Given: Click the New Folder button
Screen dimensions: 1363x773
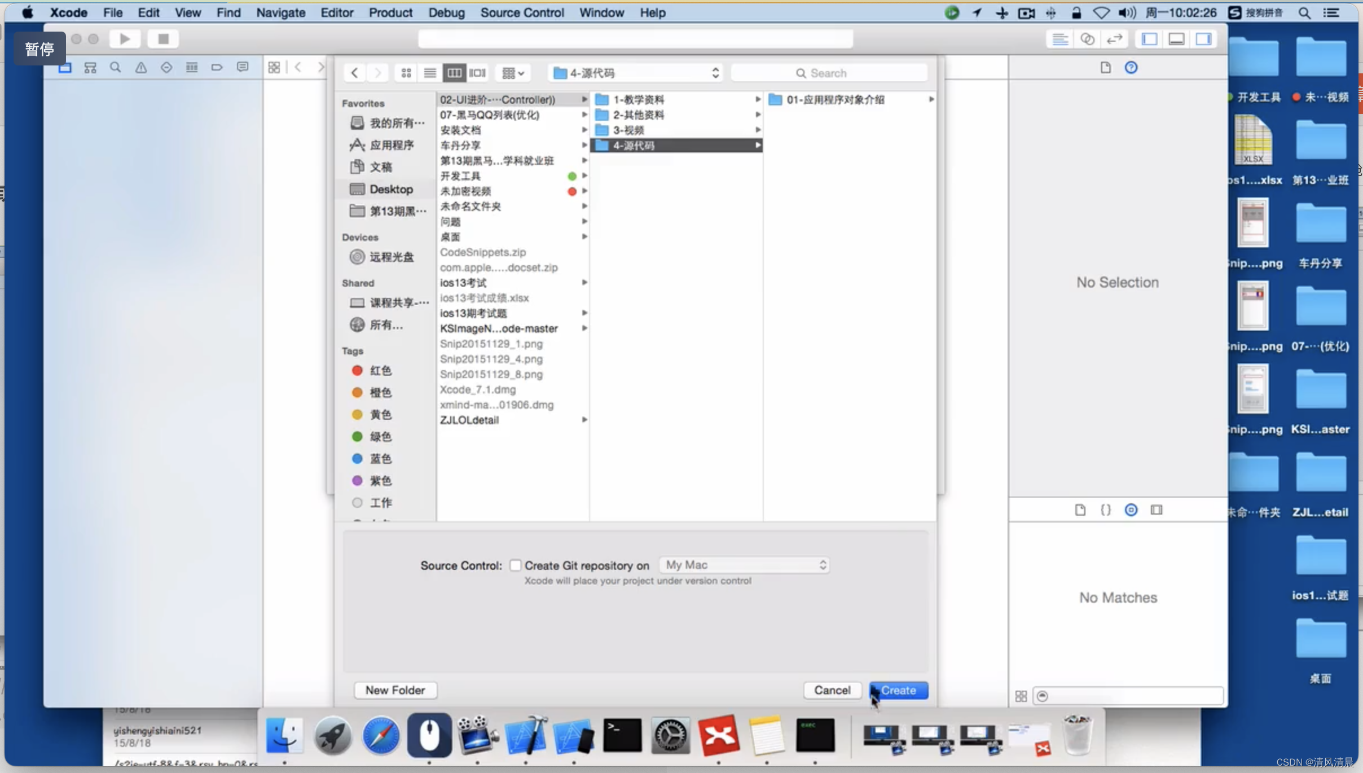Looking at the screenshot, I should point(395,690).
